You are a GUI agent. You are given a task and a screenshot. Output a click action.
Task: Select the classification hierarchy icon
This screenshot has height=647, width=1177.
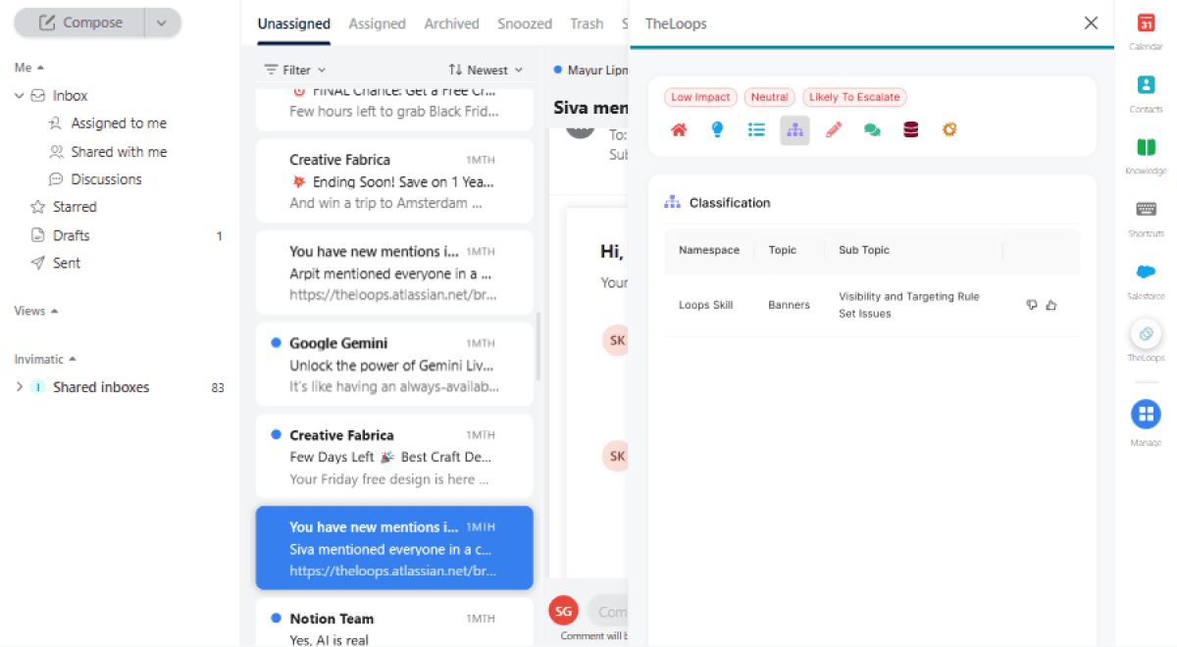pyautogui.click(x=794, y=129)
